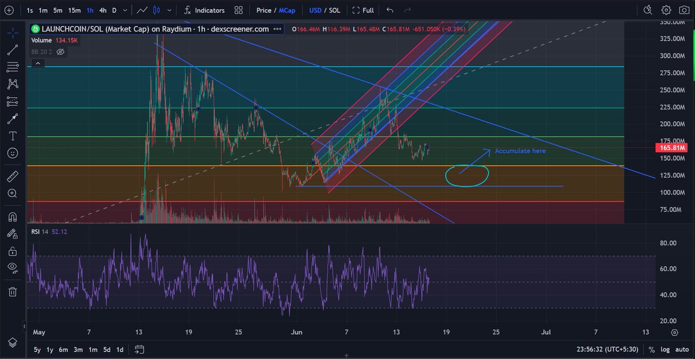
Task: Select the 4h timeframe
Action: tap(103, 10)
